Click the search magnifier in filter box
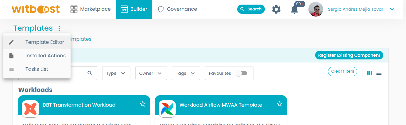Image resolution: width=406 pixels, height=125 pixels. tap(90, 73)
